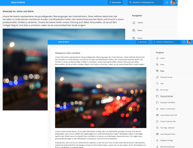This screenshot has width=193, height=148.
Task: Click Bearbeiten button in back window
Action: coord(115,2)
